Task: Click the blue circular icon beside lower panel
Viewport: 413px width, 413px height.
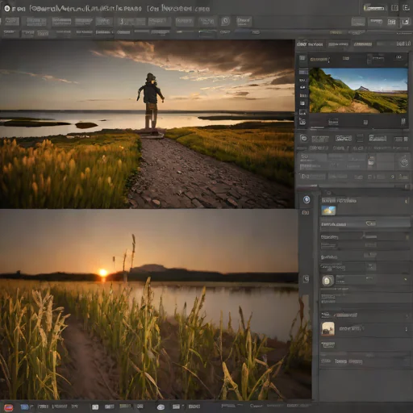Action: [307, 199]
